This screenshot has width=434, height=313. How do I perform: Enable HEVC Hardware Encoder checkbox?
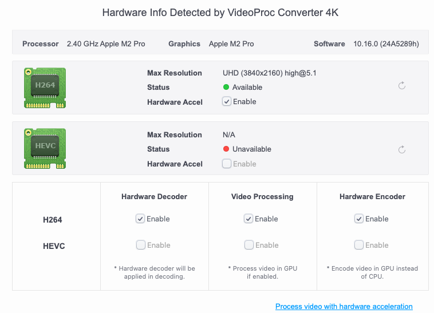[359, 245]
